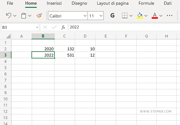
Task: Click the Undo arrow icon
Action: tap(9, 16)
